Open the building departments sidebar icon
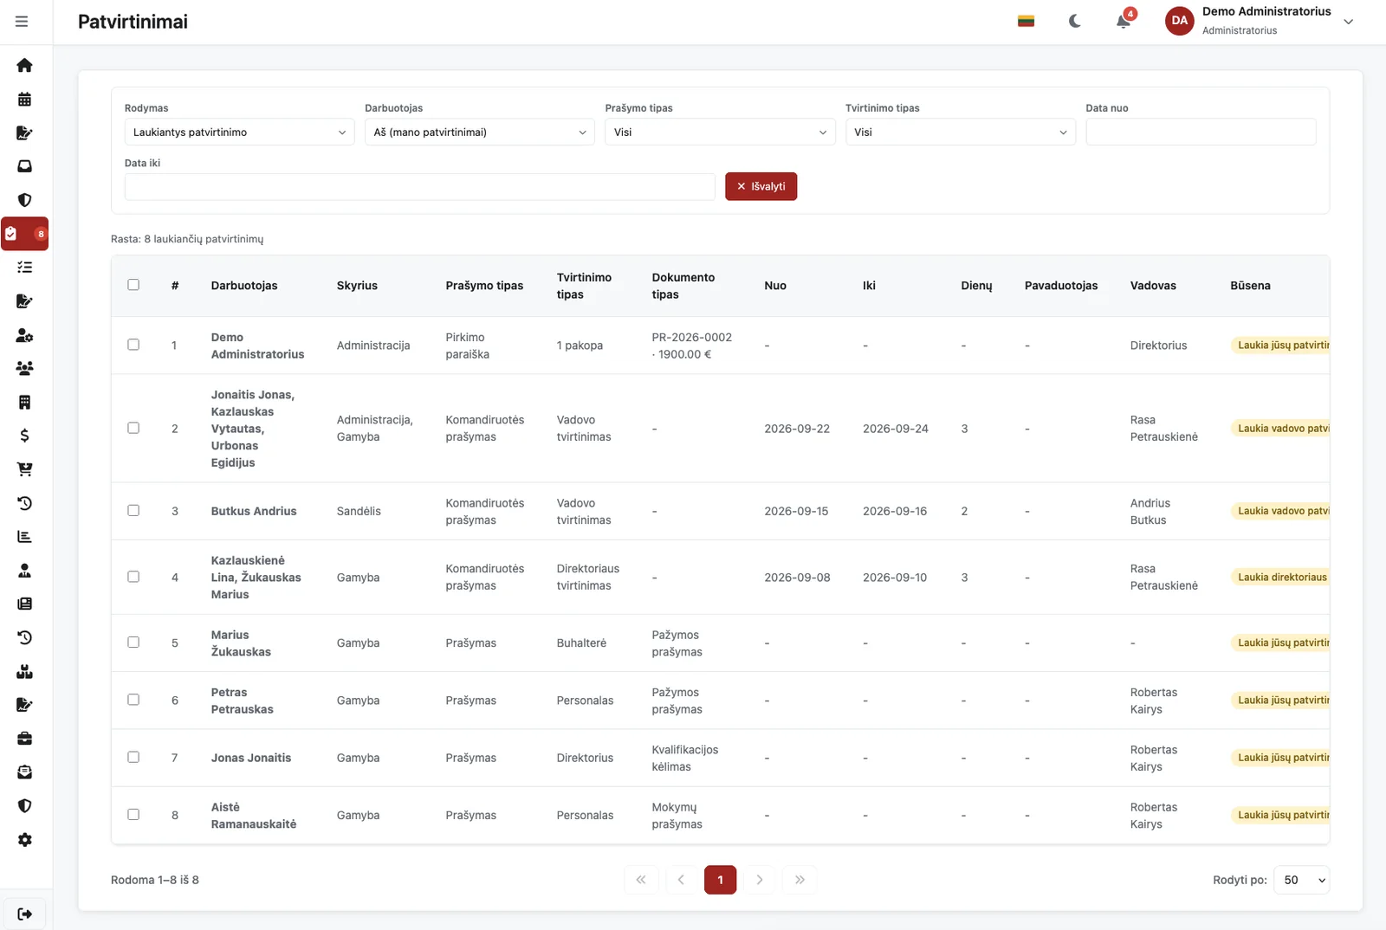Screen dimensions: 1386x930 coord(24,402)
